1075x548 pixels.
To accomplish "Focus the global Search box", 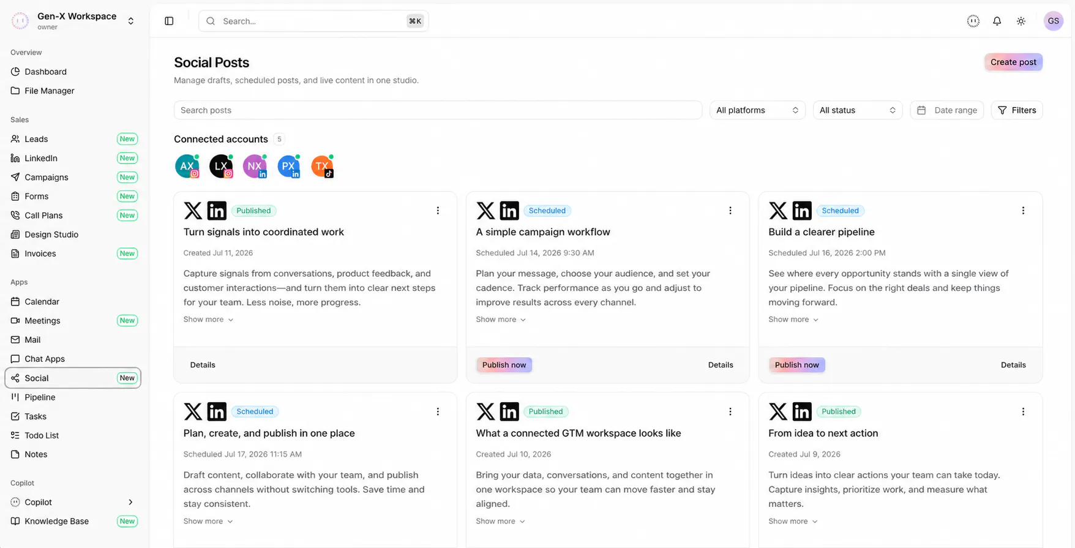I will click(313, 21).
